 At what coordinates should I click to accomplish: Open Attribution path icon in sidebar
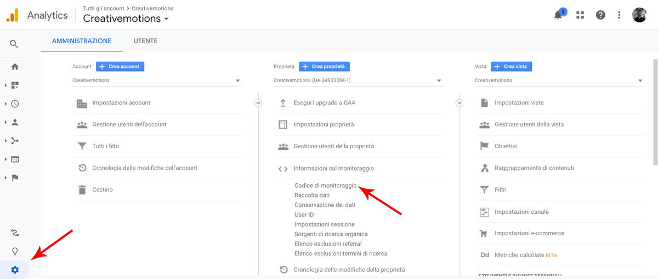click(15, 233)
